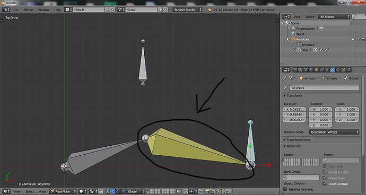Add a new scene next to the Scene field
366x195 pixels.
pos(160,10)
